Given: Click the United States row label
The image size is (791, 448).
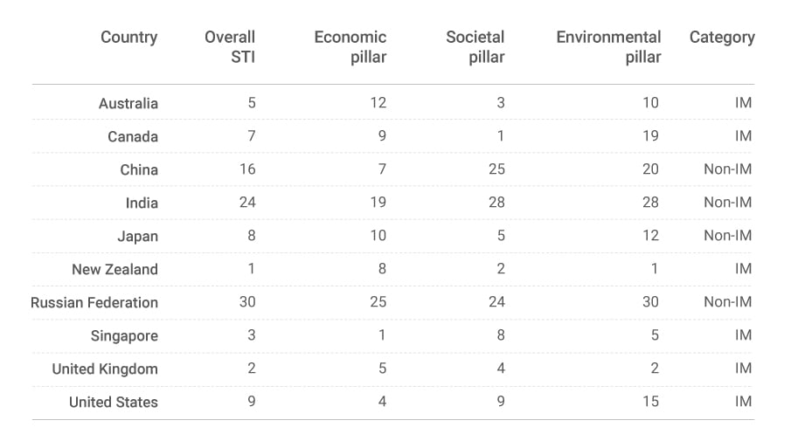Looking at the screenshot, I should pyautogui.click(x=114, y=402).
